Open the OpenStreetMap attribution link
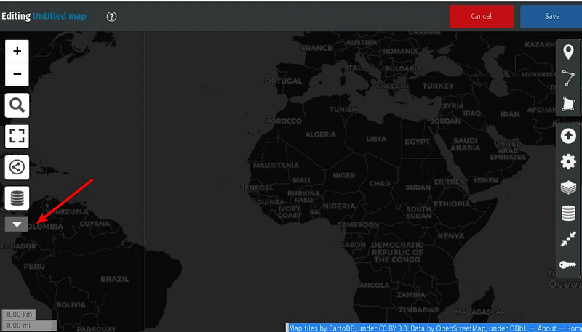Screen dimensions: 582x332 [x=462, y=328]
